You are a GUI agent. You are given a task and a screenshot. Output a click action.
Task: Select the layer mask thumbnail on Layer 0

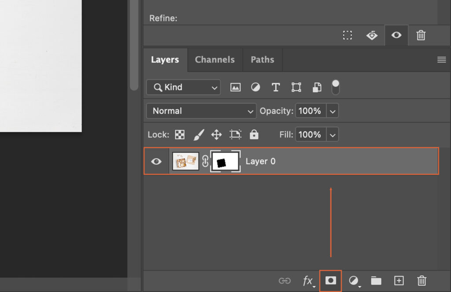(x=225, y=161)
